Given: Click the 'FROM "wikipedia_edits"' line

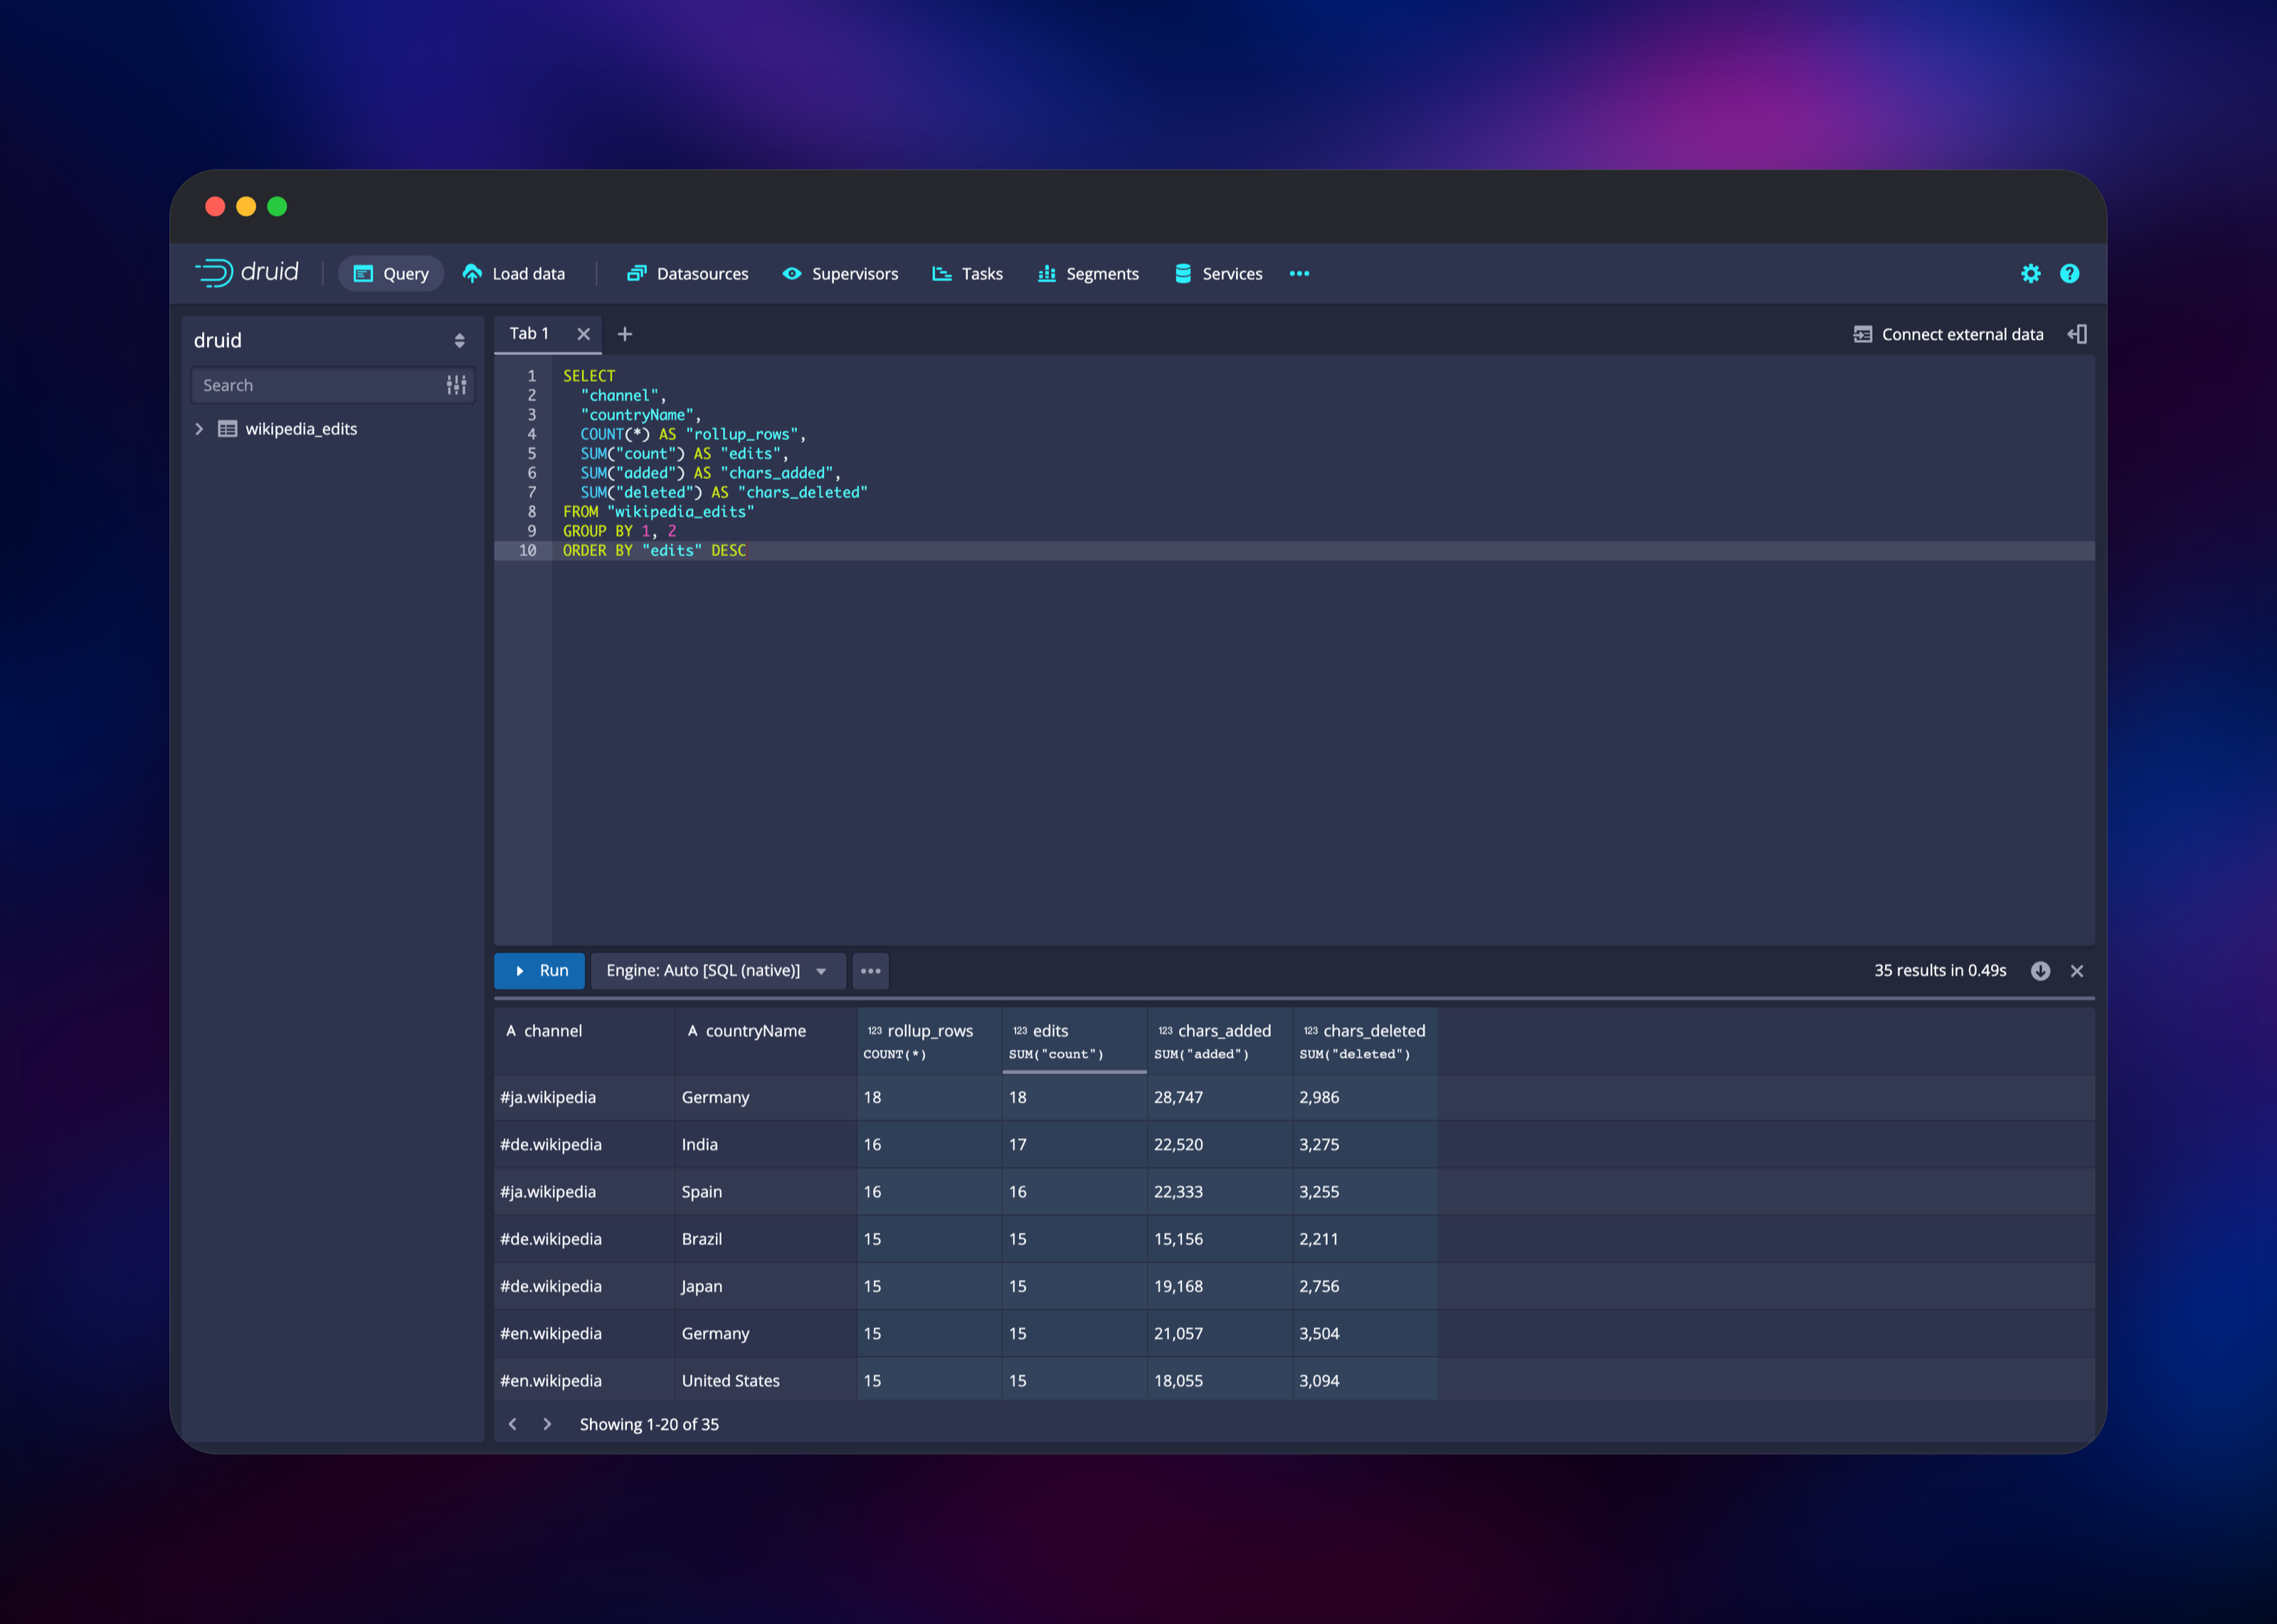Looking at the screenshot, I should (659, 512).
